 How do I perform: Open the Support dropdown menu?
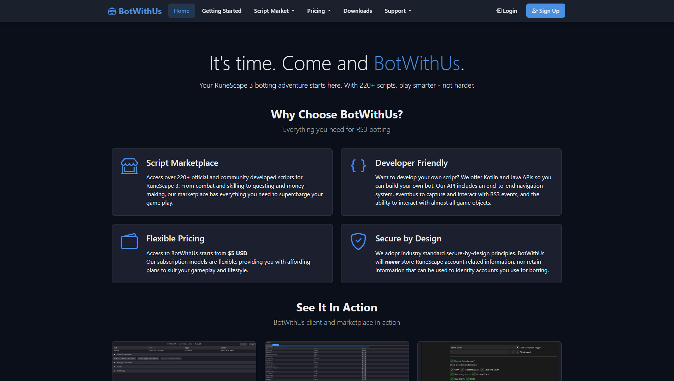click(398, 11)
